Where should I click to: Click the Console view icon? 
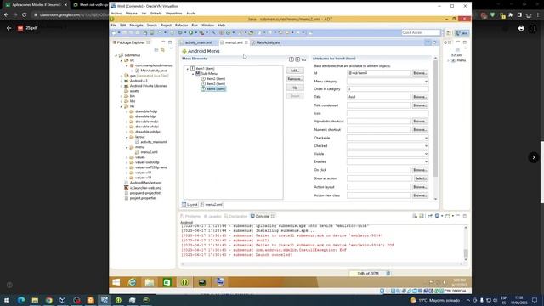(252, 216)
